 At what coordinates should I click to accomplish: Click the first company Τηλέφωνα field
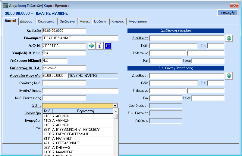click(168, 53)
